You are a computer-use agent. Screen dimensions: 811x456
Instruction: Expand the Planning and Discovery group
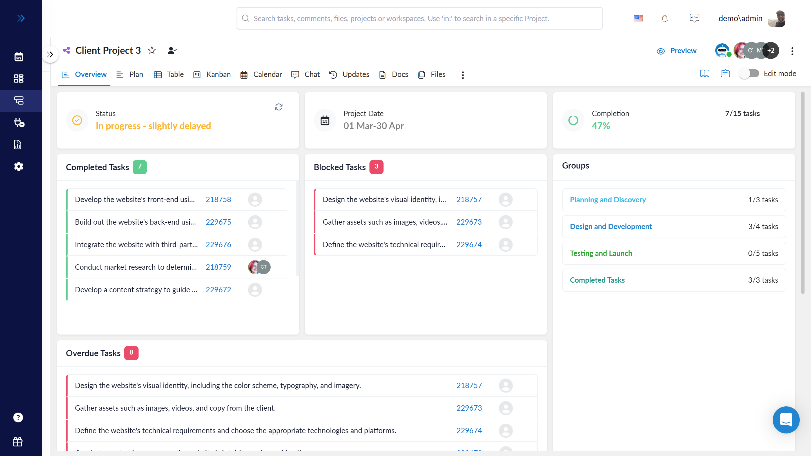[608, 200]
